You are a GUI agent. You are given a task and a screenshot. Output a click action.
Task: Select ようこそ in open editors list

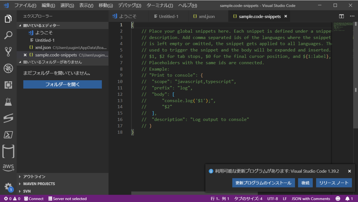click(63, 33)
